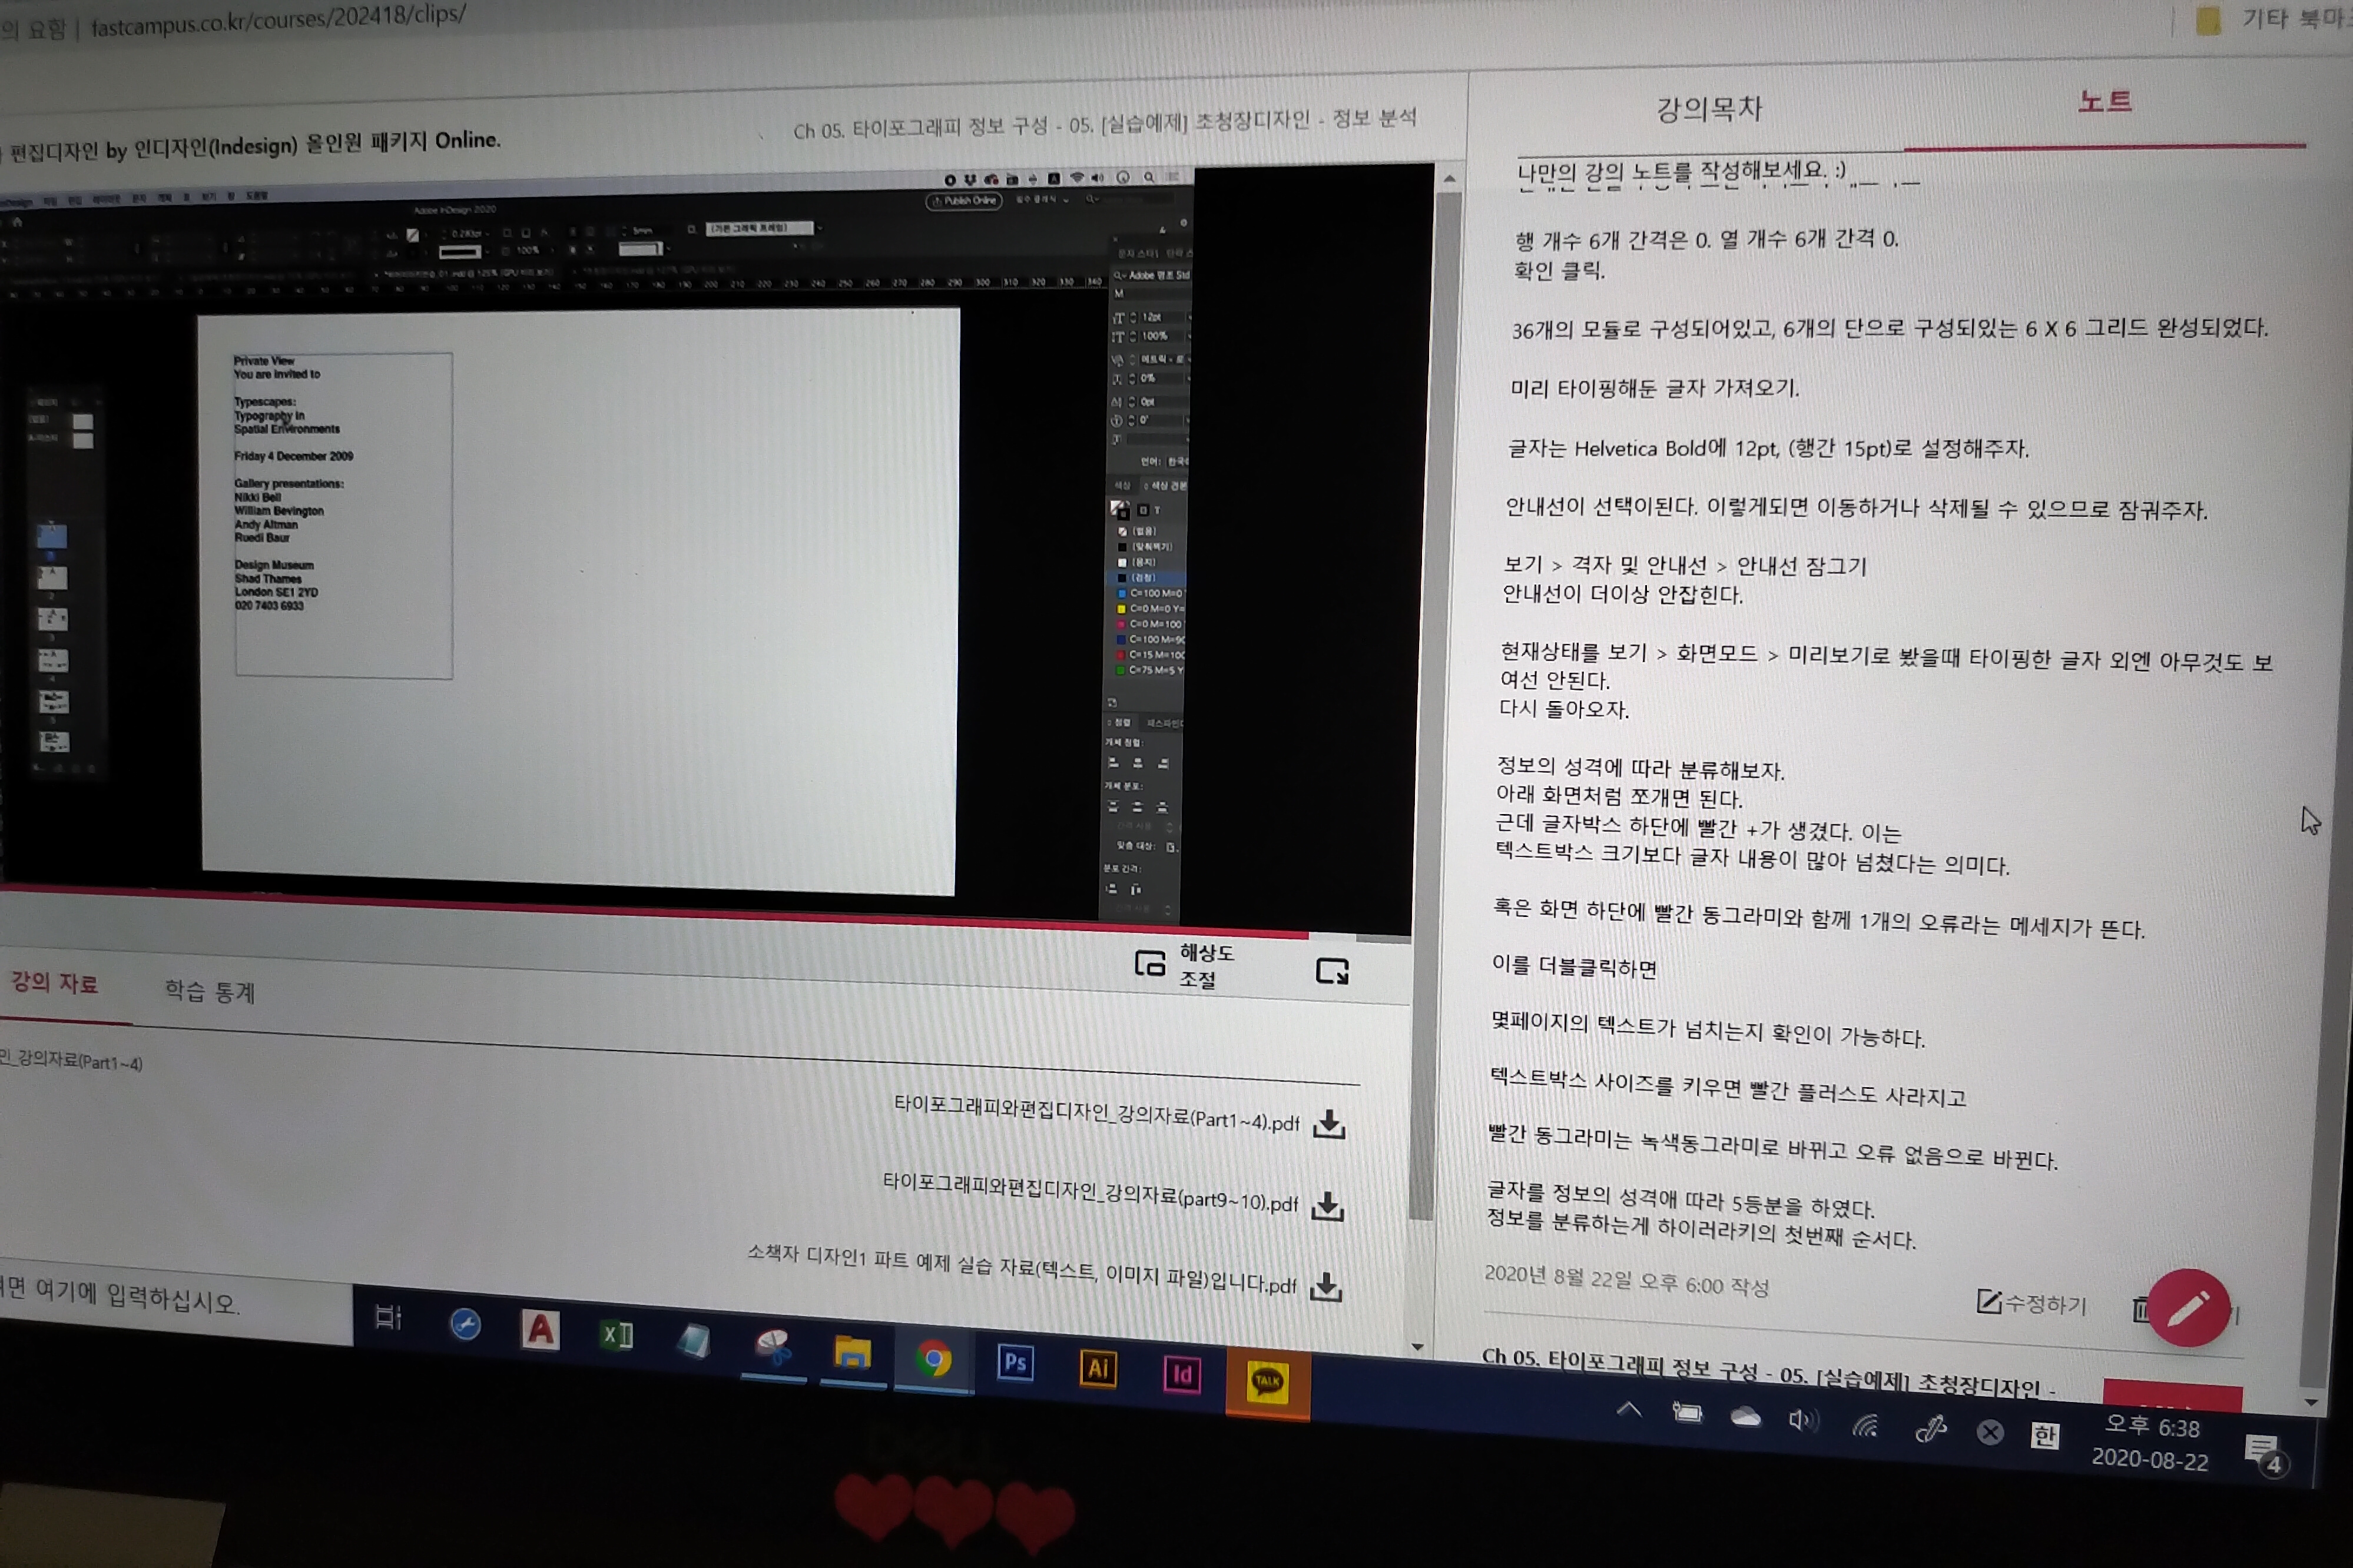Download the 소책자 디자인1 파트 예제 pdf
The width and height of the screenshot is (2353, 1568).
pos(1325,1286)
